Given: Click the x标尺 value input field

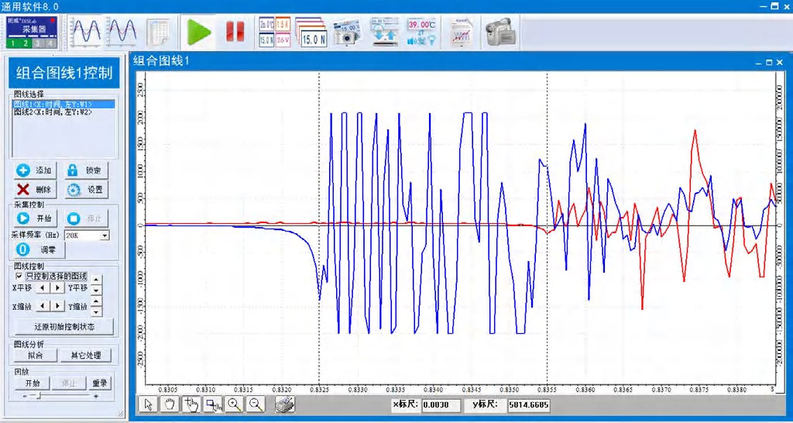Looking at the screenshot, I should pos(441,405).
